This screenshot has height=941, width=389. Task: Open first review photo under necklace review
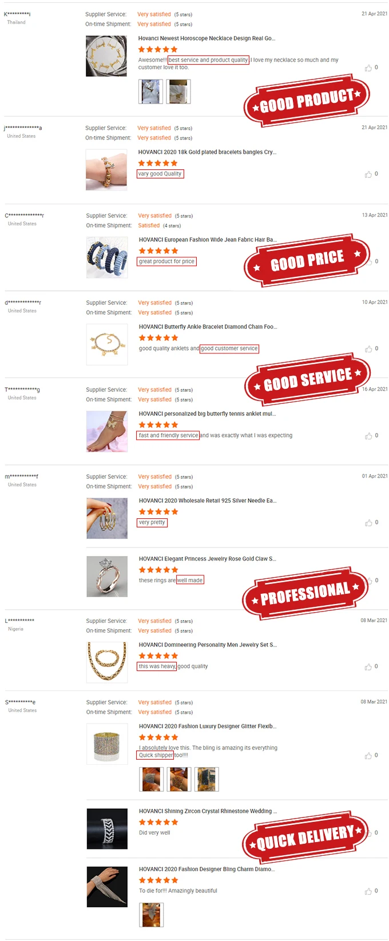tap(150, 92)
